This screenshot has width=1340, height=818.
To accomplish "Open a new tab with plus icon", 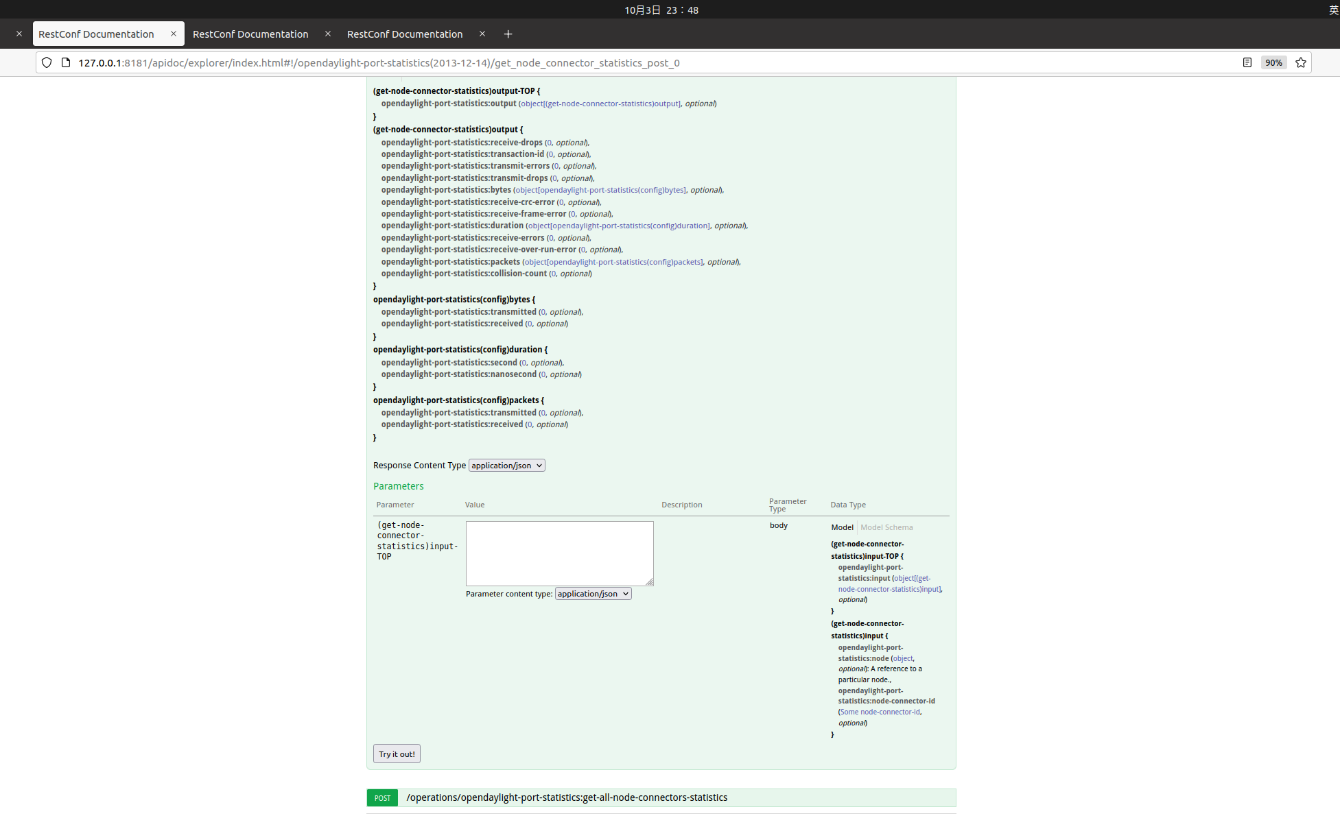I will point(508,34).
